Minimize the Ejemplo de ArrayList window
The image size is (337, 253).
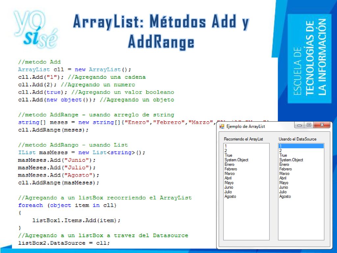point(299,125)
